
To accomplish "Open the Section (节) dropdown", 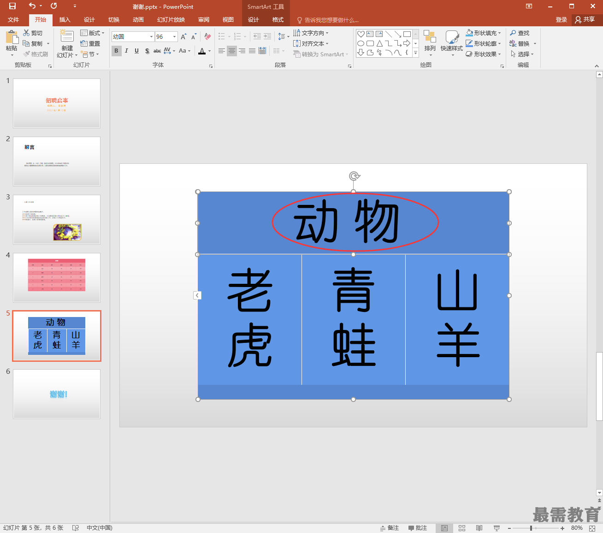I will point(90,54).
